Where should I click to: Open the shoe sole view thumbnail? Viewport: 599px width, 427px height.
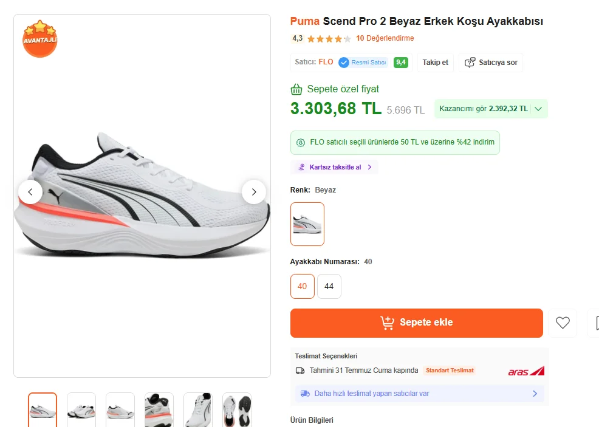pos(237,409)
